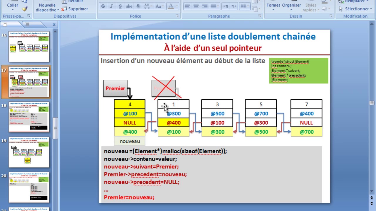Click the 'nouveau' label box

(x=130, y=141)
